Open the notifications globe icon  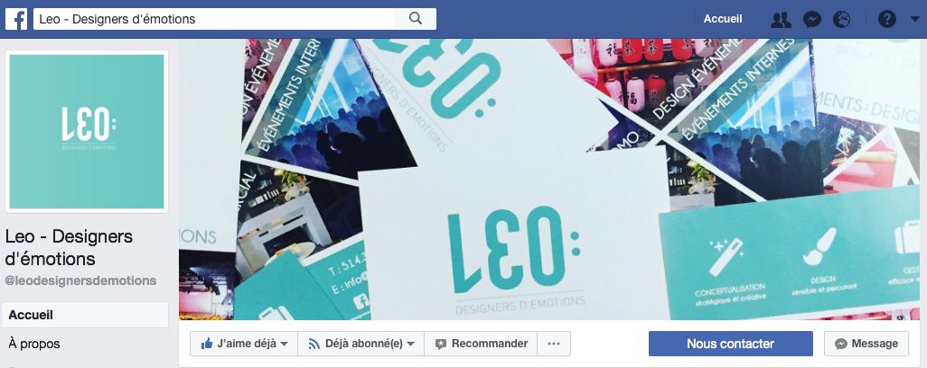(x=842, y=20)
